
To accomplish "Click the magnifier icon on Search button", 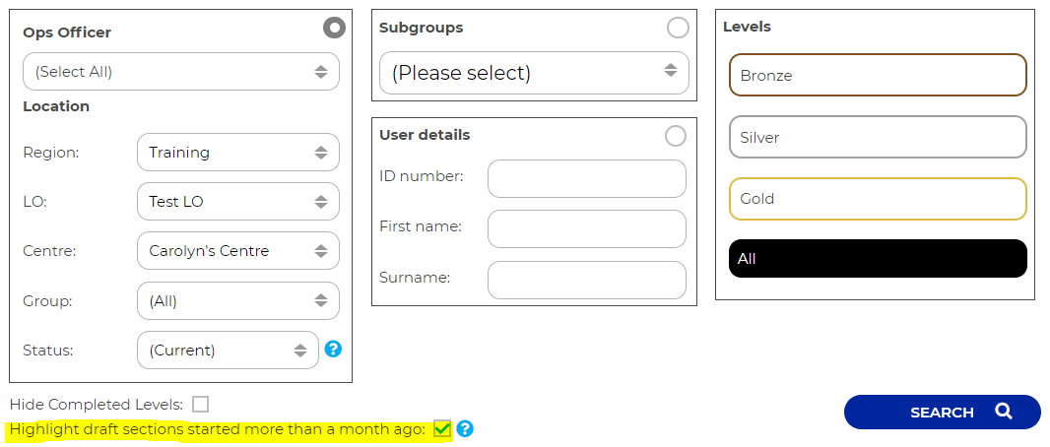I will (1003, 412).
